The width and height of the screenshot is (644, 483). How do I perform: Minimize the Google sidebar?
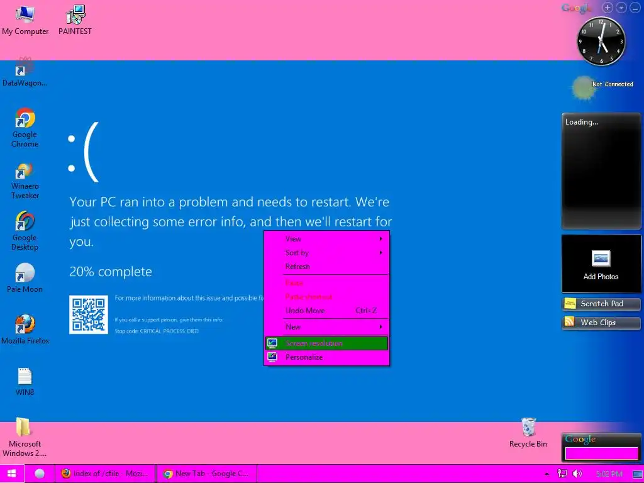point(635,8)
